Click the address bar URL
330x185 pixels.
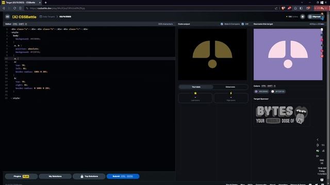pyautogui.click(x=57, y=8)
